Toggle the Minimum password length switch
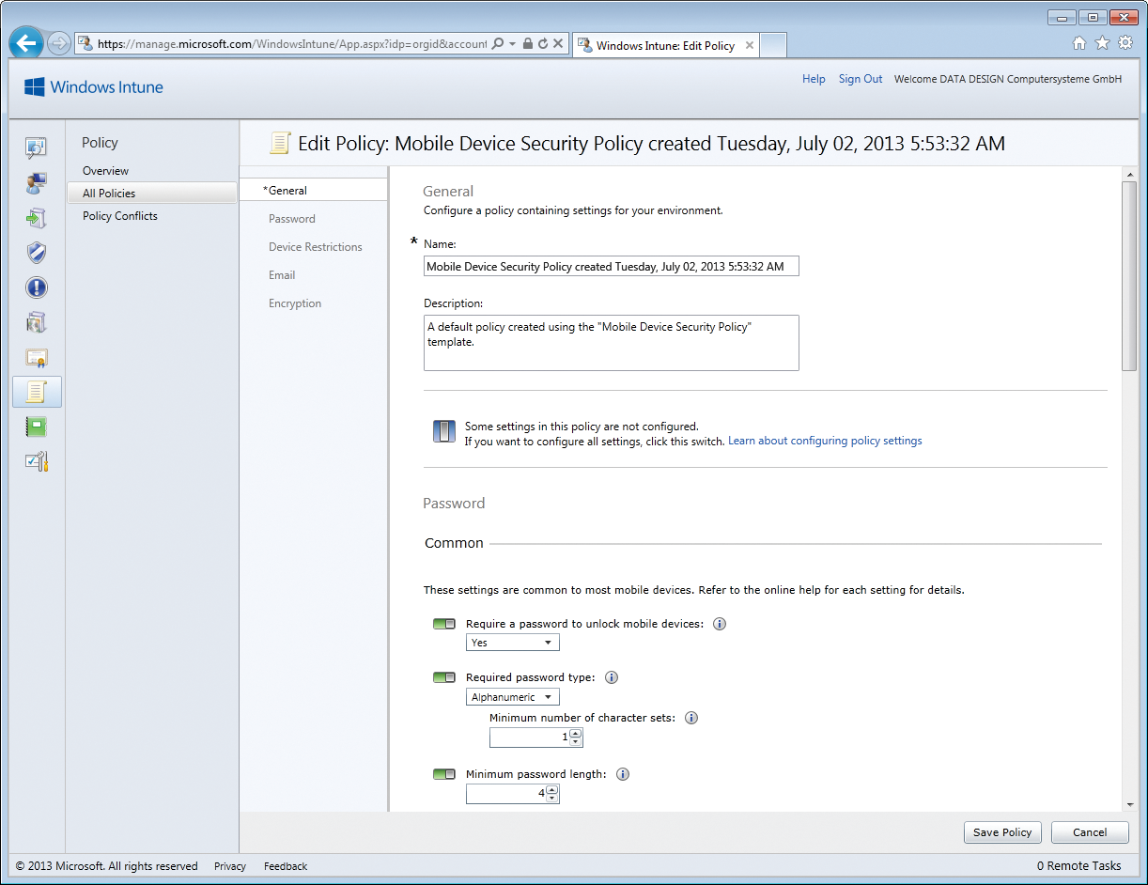Image resolution: width=1148 pixels, height=885 pixels. [x=443, y=774]
